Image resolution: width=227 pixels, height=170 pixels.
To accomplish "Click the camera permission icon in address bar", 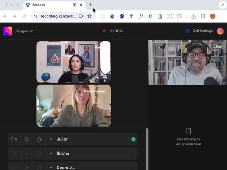I will point(81,16).
